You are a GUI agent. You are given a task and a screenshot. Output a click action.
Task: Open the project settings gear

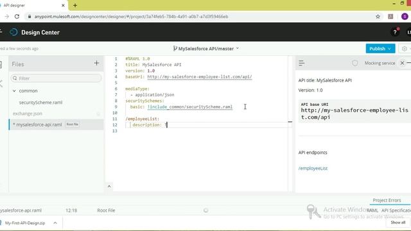pos(404,49)
